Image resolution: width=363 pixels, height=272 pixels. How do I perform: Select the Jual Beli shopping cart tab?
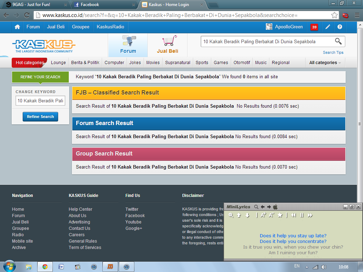click(168, 45)
